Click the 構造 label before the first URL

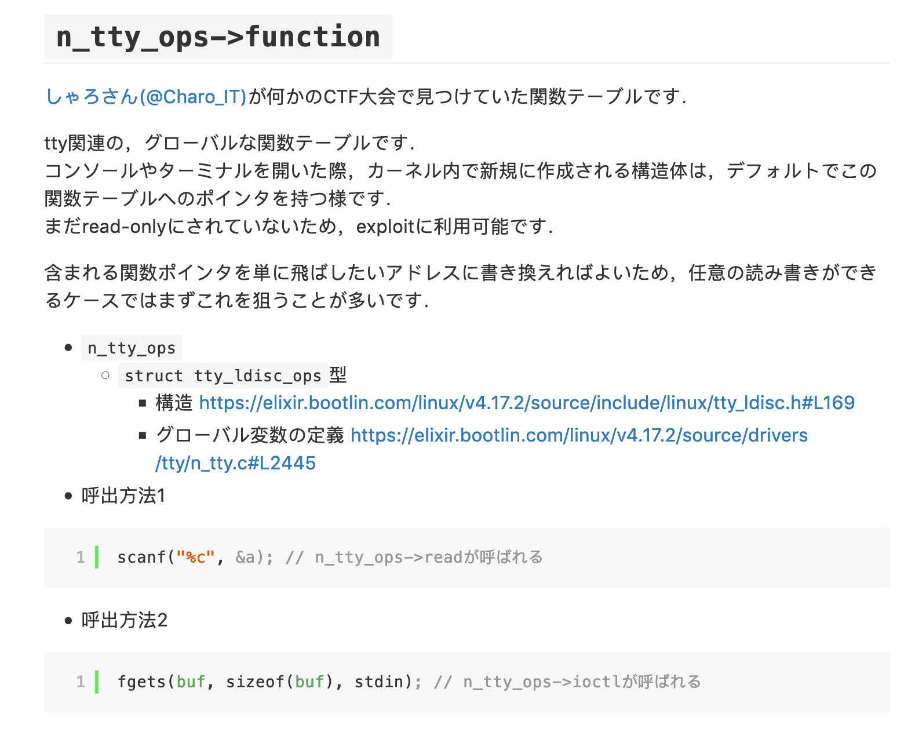(x=174, y=403)
